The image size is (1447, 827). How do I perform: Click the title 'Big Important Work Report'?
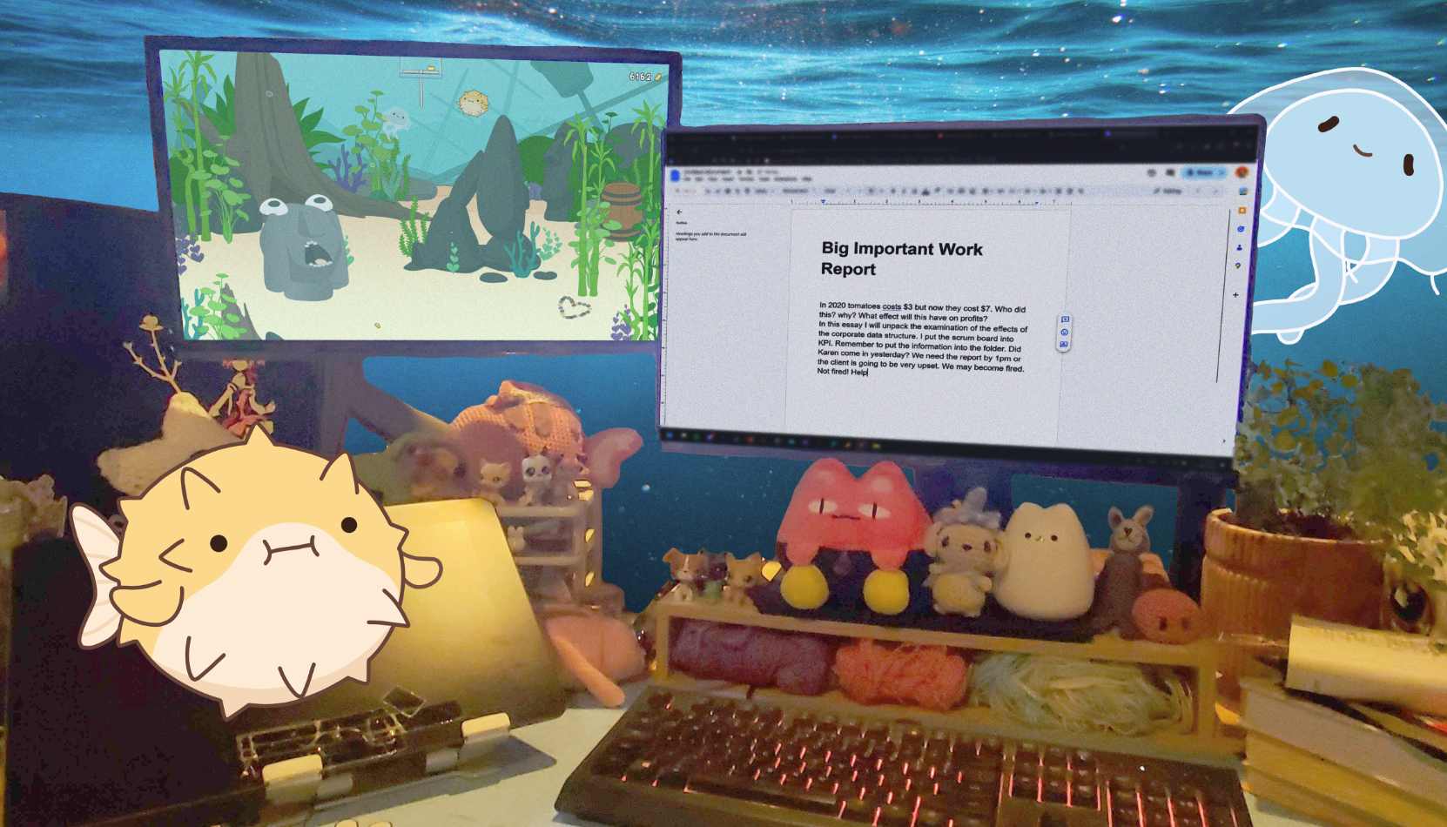(901, 259)
